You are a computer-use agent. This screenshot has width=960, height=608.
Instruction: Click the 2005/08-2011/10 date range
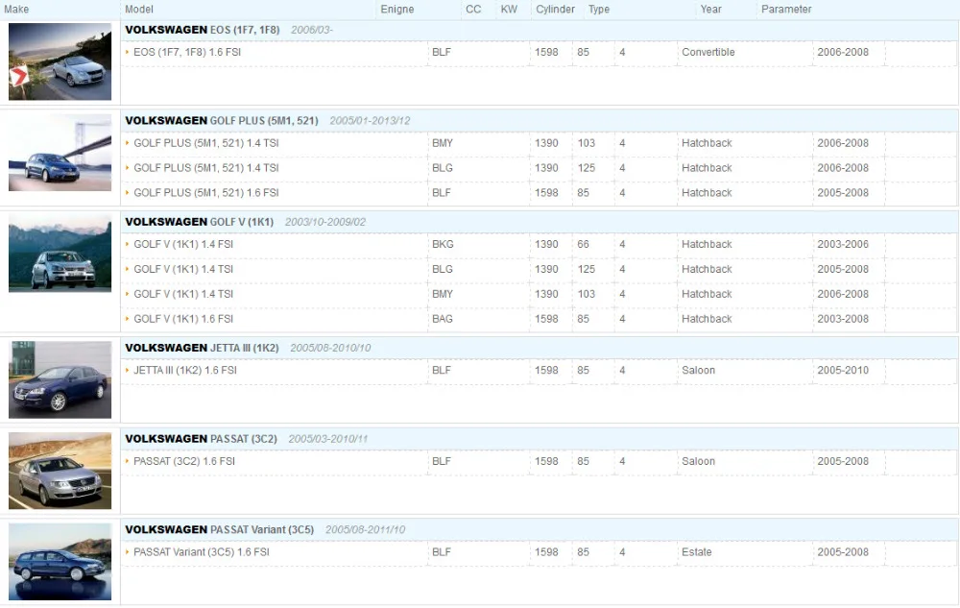pos(366,529)
